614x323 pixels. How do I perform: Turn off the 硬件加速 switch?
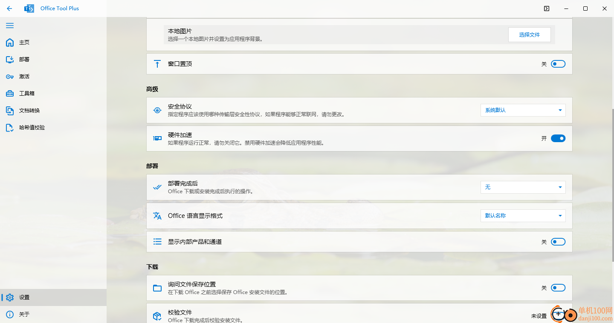click(558, 138)
